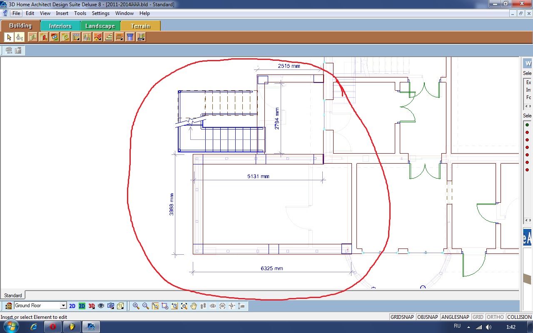533x333 pixels.
Task: Toggle COLLISION in the status bar
Action: click(519, 317)
